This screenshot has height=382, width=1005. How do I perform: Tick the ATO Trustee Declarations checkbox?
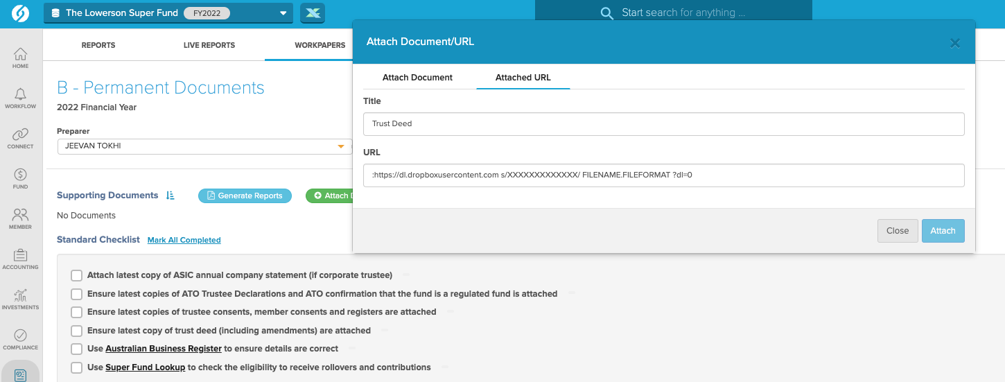point(76,294)
